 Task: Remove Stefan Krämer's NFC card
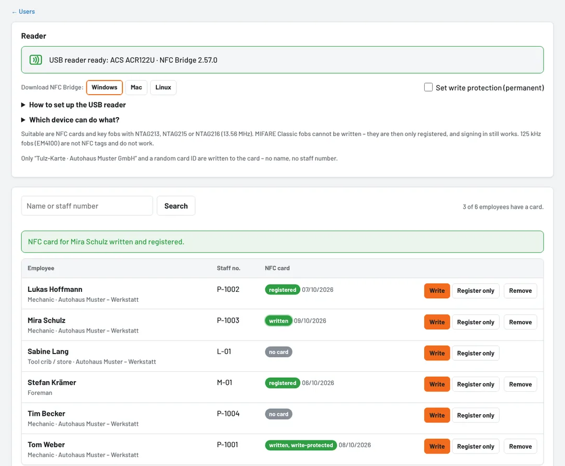(521, 384)
